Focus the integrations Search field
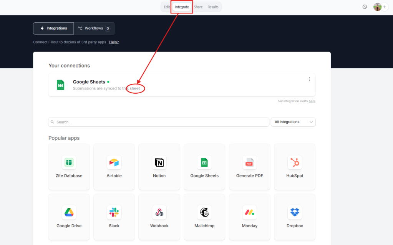 tap(158, 122)
